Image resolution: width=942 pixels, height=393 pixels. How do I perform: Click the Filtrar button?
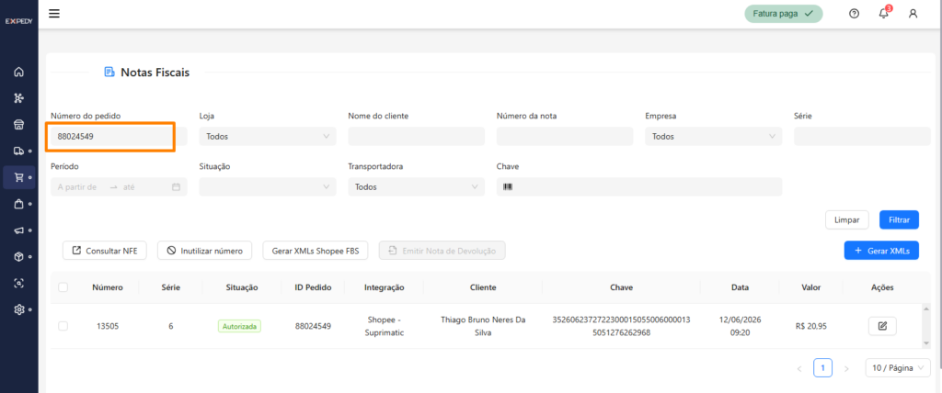(899, 219)
